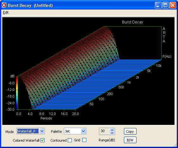Click the Copy button
The image size is (178, 148).
(x=130, y=132)
